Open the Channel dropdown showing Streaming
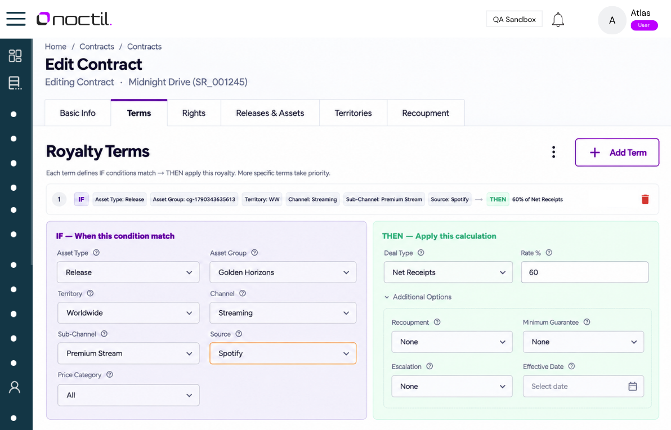Screen dimensions: 671x430 283,313
